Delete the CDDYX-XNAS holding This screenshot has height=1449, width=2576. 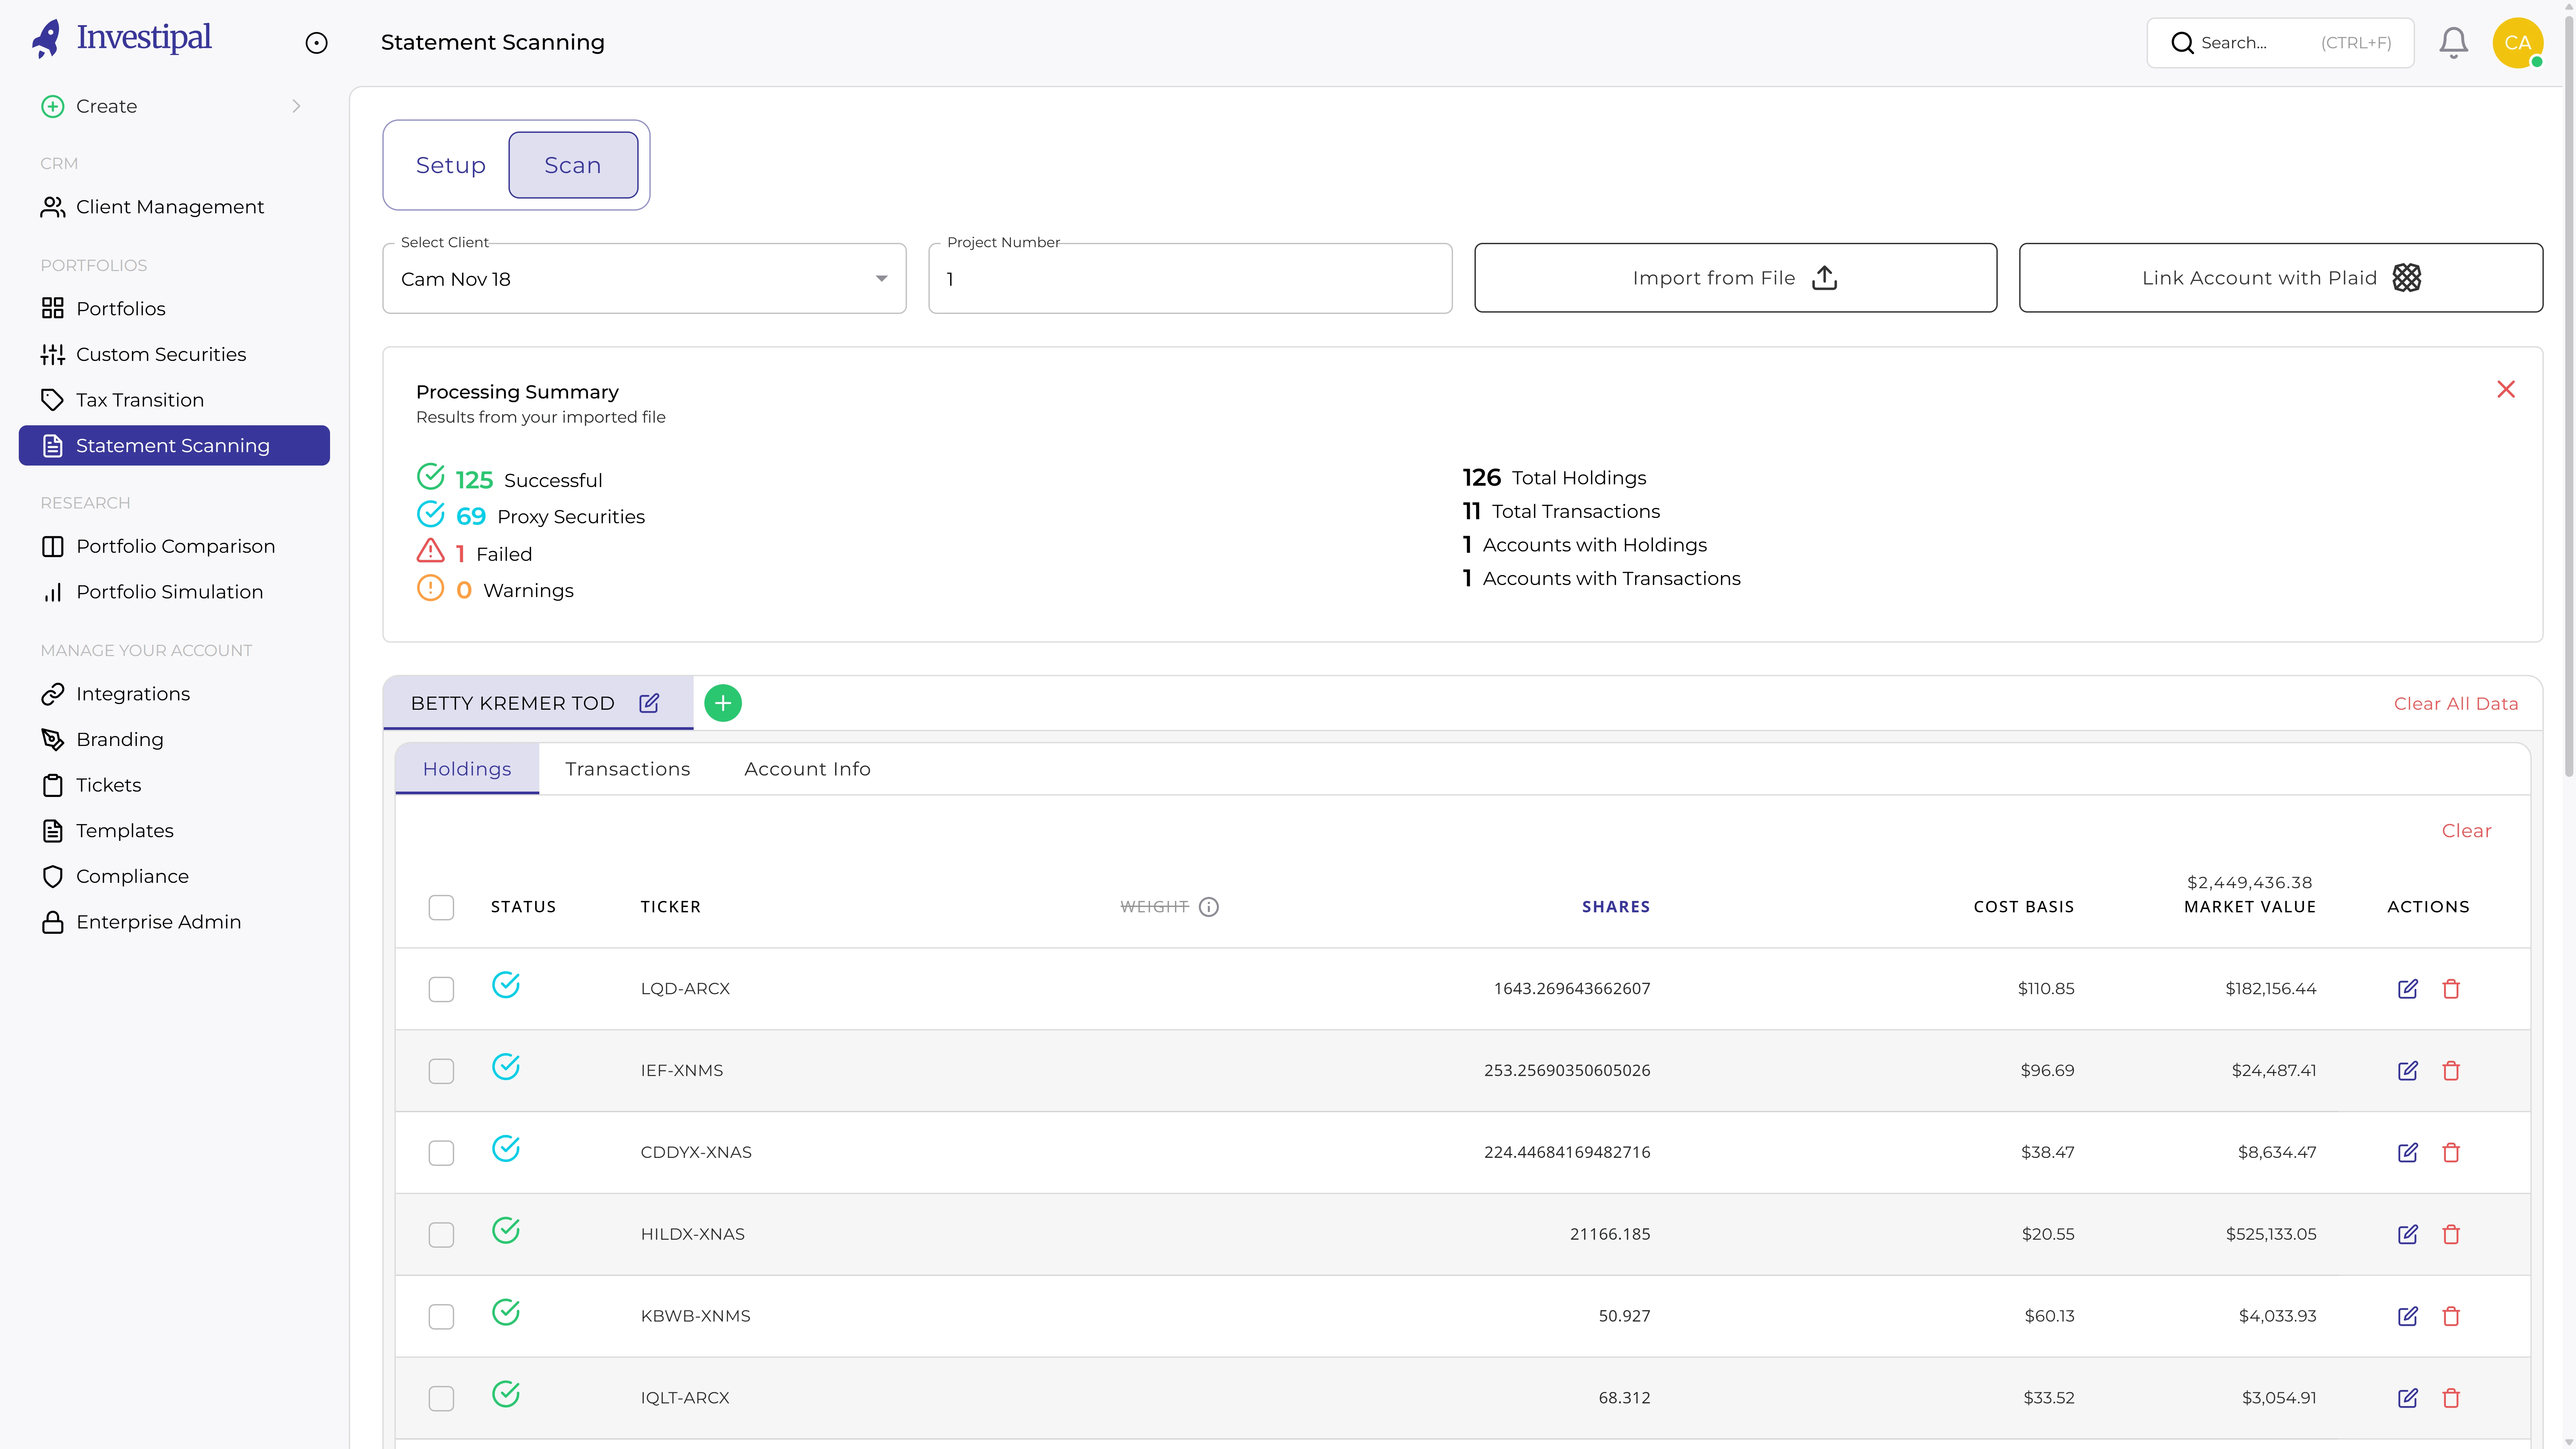coord(2451,1153)
